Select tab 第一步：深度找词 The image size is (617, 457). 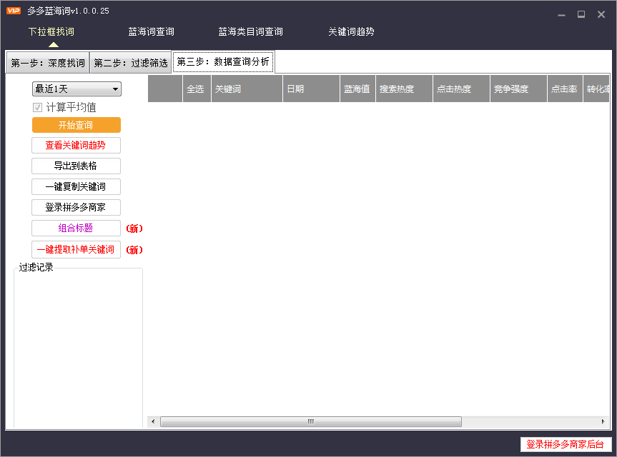pos(48,63)
